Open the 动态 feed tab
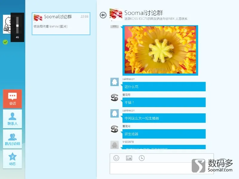This screenshot has height=179, width=239. (x=12, y=159)
